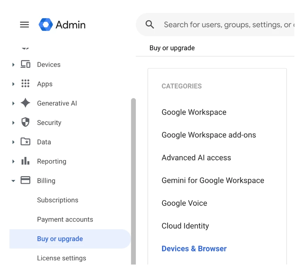Open Subscriptions under Billing
The image size is (301, 274).
pos(58,200)
